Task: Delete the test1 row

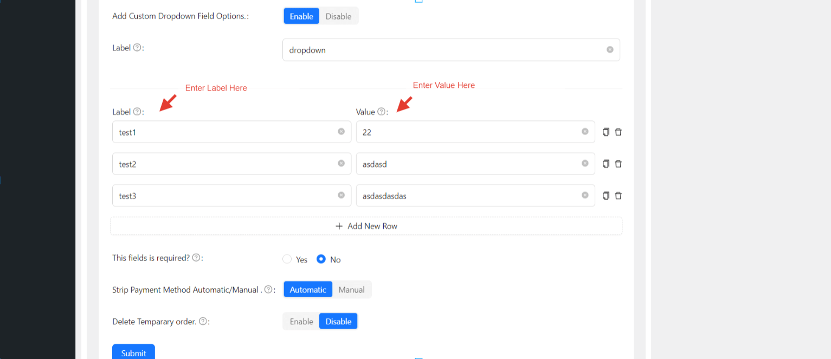Action: tap(618, 132)
